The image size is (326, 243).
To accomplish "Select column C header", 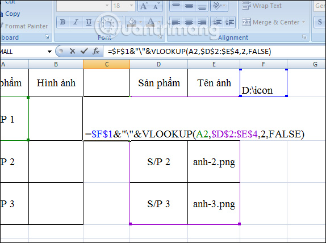I will [107, 64].
